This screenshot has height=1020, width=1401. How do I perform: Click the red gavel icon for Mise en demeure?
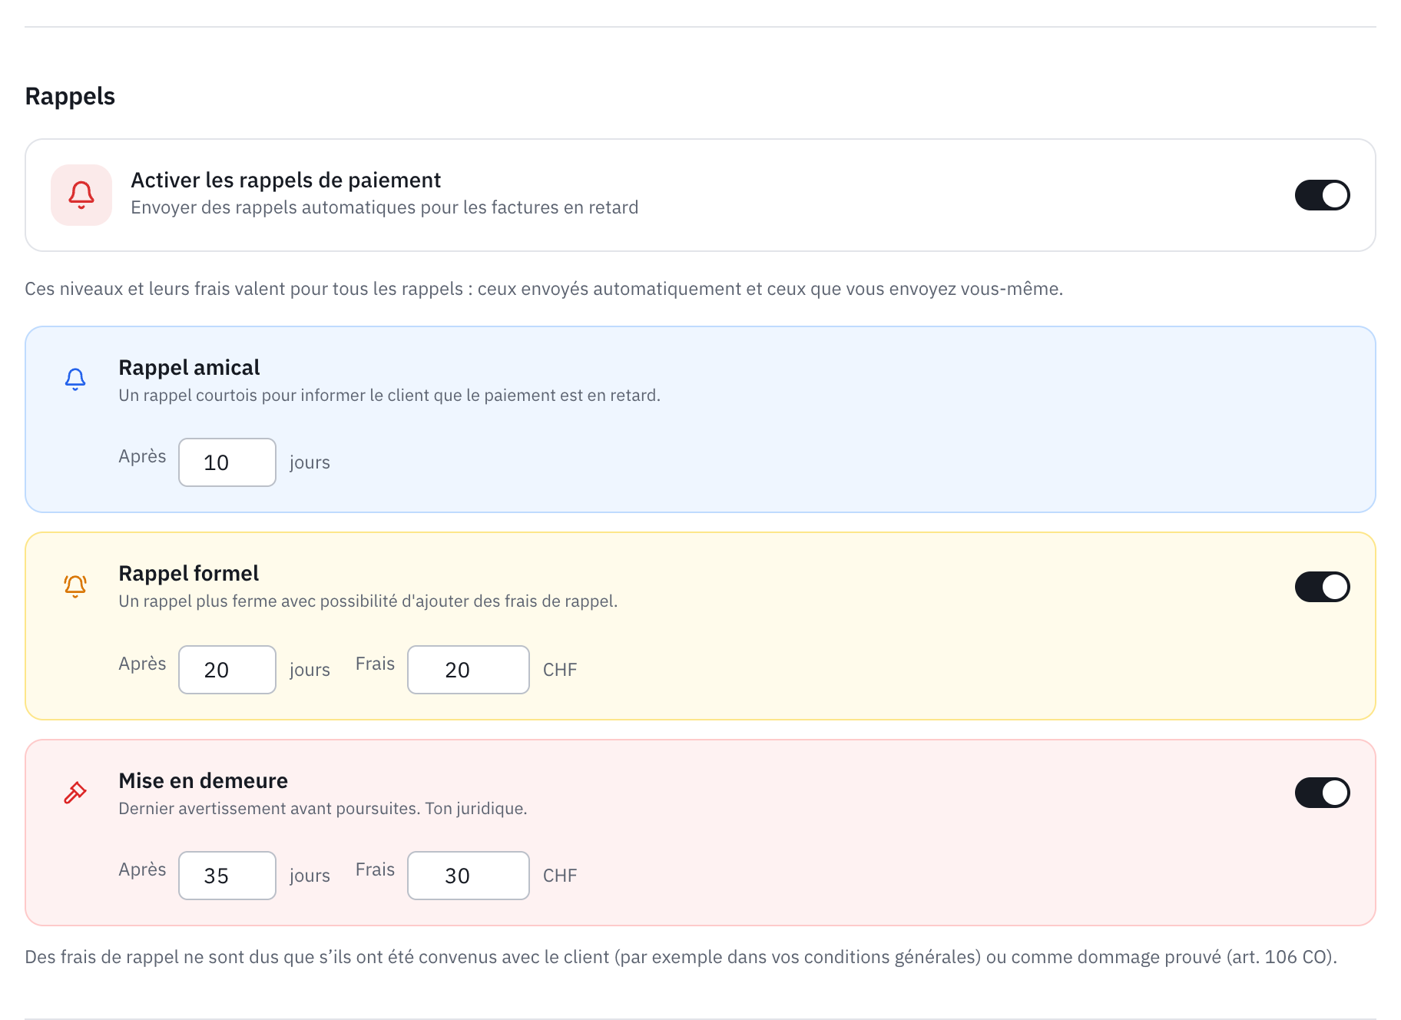coord(75,793)
